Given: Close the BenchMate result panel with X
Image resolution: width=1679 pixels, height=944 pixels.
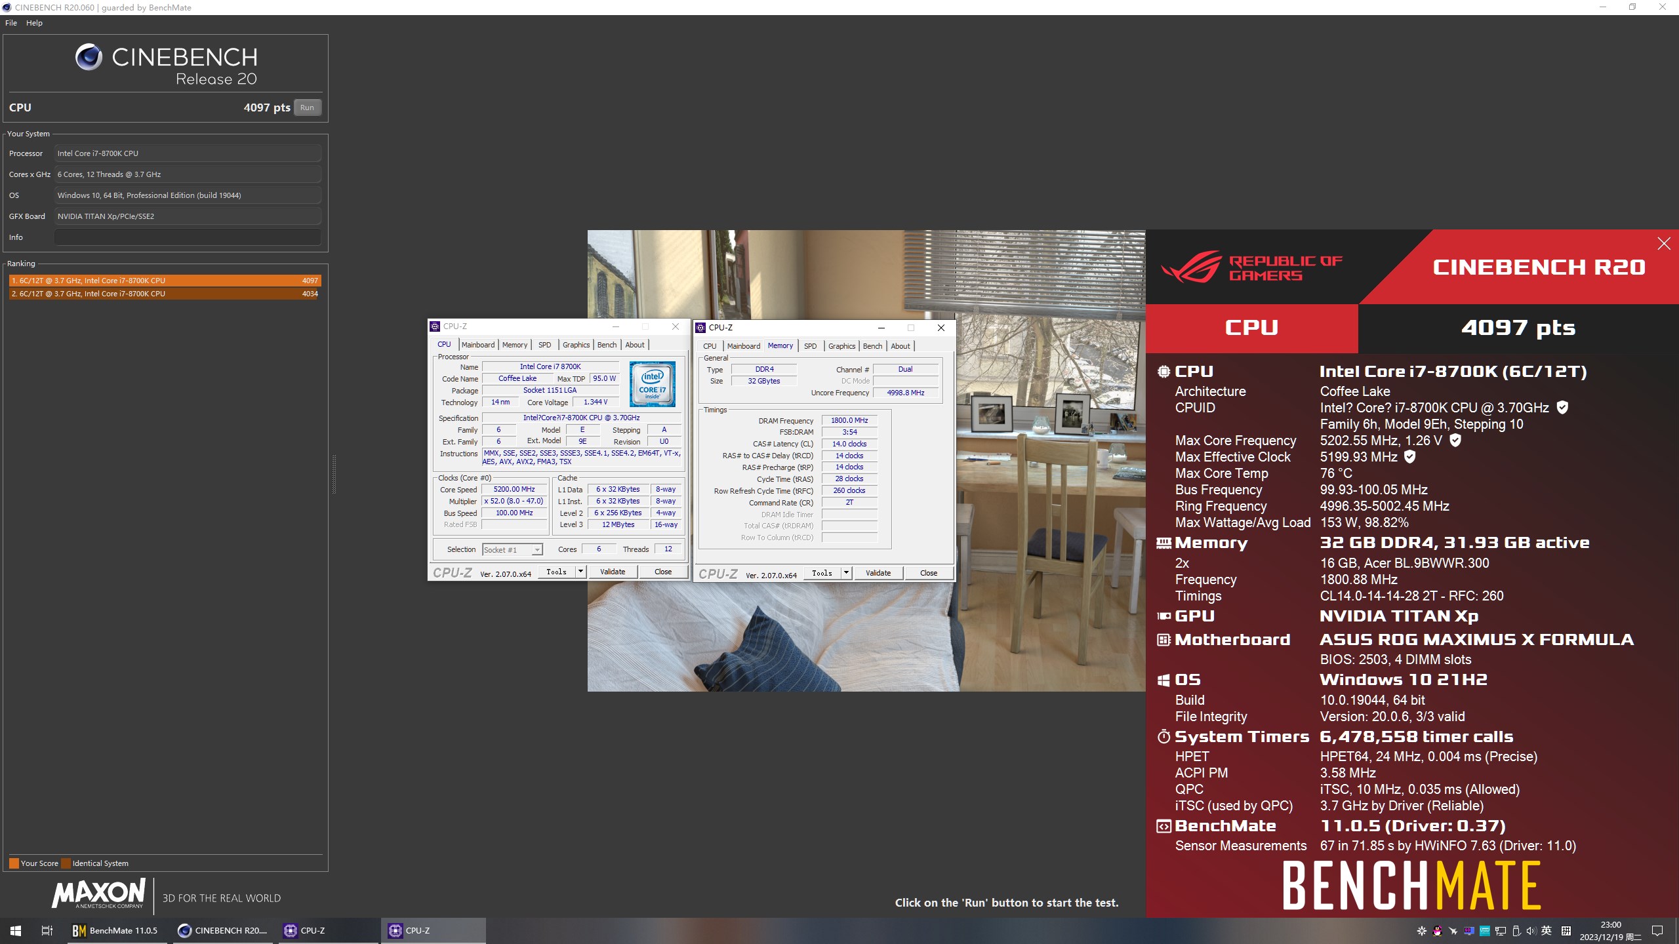Looking at the screenshot, I should [1664, 244].
